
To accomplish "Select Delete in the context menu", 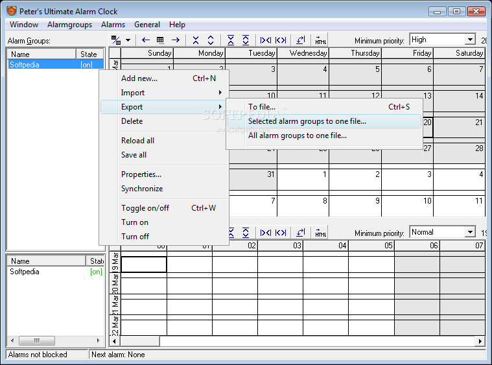I will pos(164,121).
